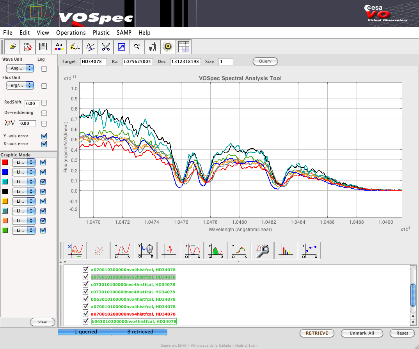Open the Edit menu
The width and height of the screenshot is (419, 349).
pos(24,33)
